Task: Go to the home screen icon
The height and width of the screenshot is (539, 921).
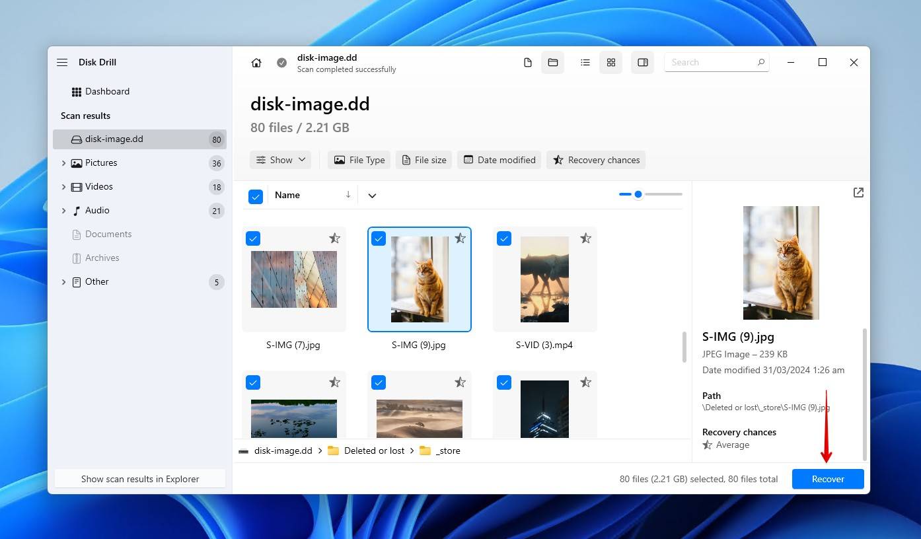Action: click(256, 63)
